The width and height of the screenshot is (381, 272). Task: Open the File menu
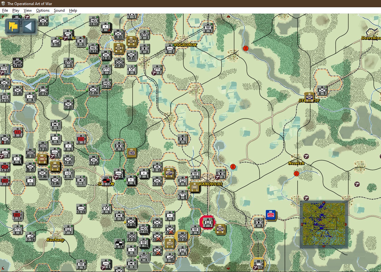click(5, 10)
